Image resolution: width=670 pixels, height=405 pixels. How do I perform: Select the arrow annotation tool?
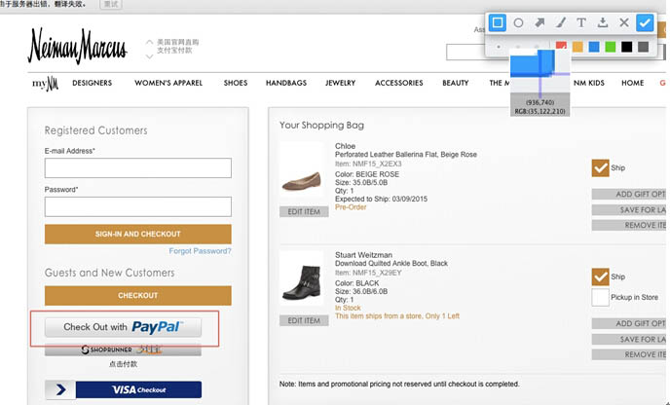540,21
